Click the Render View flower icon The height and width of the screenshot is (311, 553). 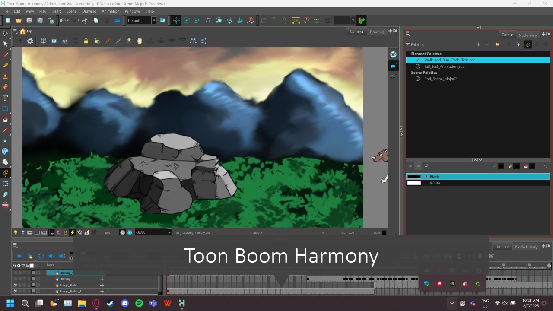130,232
